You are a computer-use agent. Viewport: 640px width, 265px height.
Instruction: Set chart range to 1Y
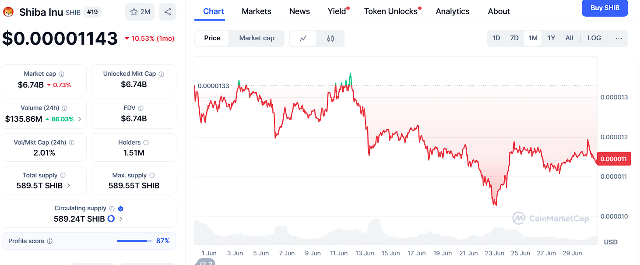click(551, 38)
